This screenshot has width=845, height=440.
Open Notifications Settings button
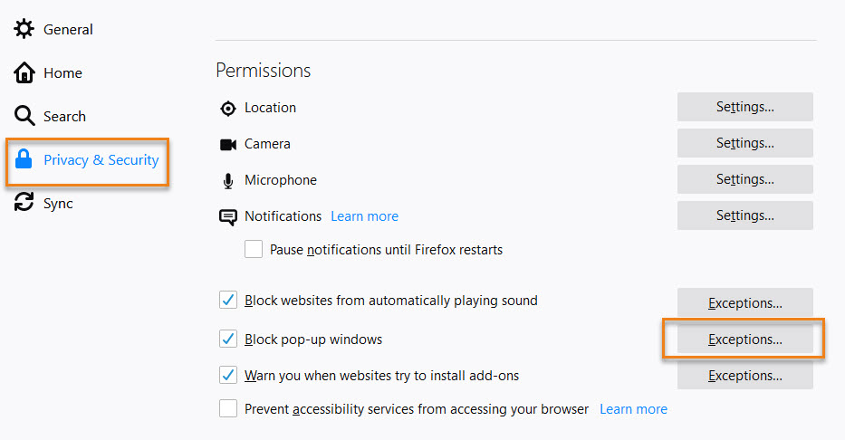[744, 215]
